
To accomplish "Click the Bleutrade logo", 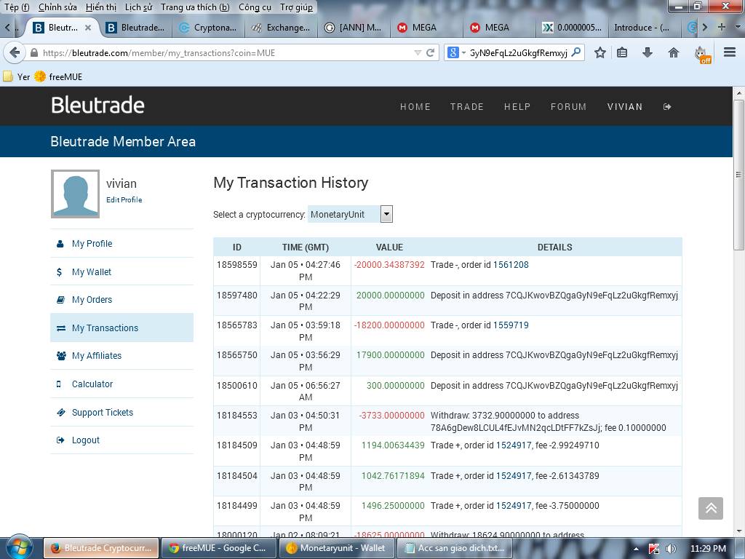I will (x=97, y=105).
